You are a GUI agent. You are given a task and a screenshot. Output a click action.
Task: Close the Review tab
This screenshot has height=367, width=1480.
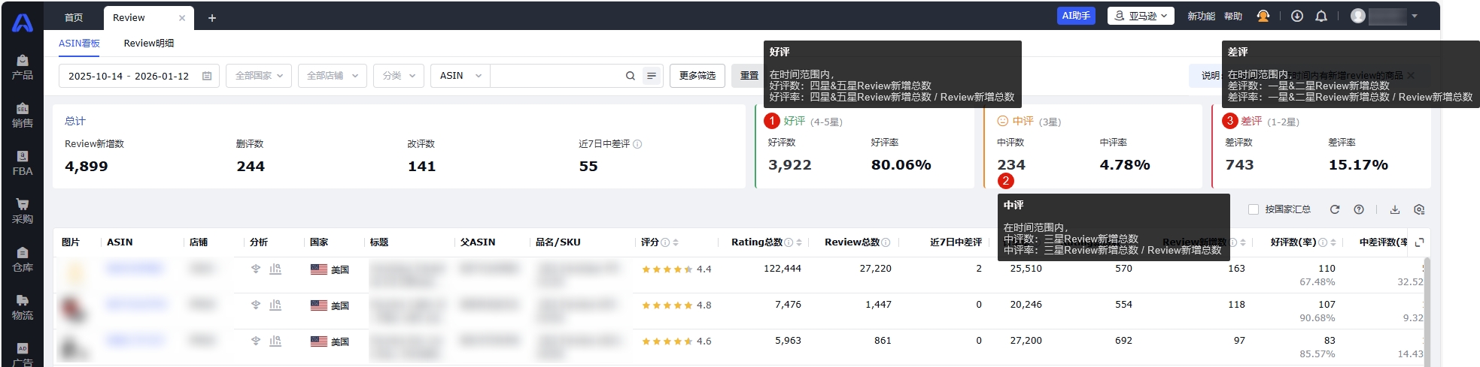[x=182, y=18]
